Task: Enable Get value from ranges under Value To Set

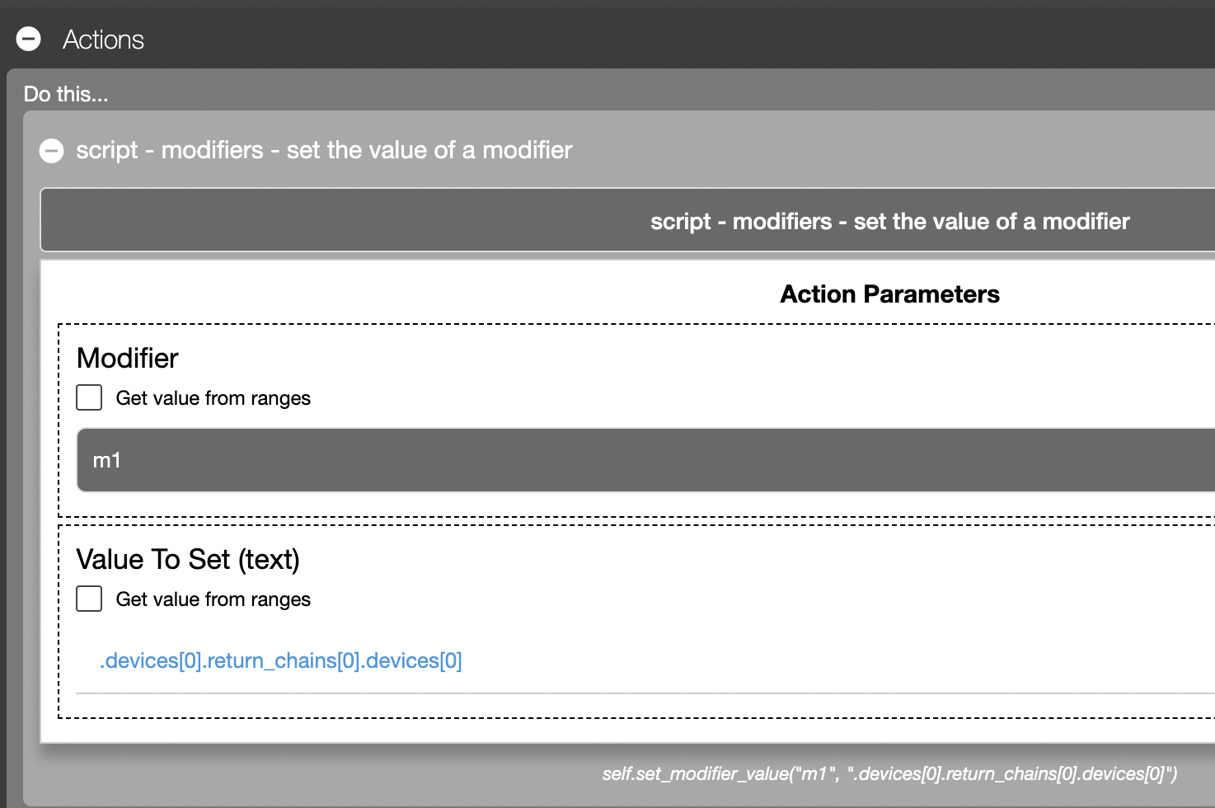Action: (x=89, y=599)
